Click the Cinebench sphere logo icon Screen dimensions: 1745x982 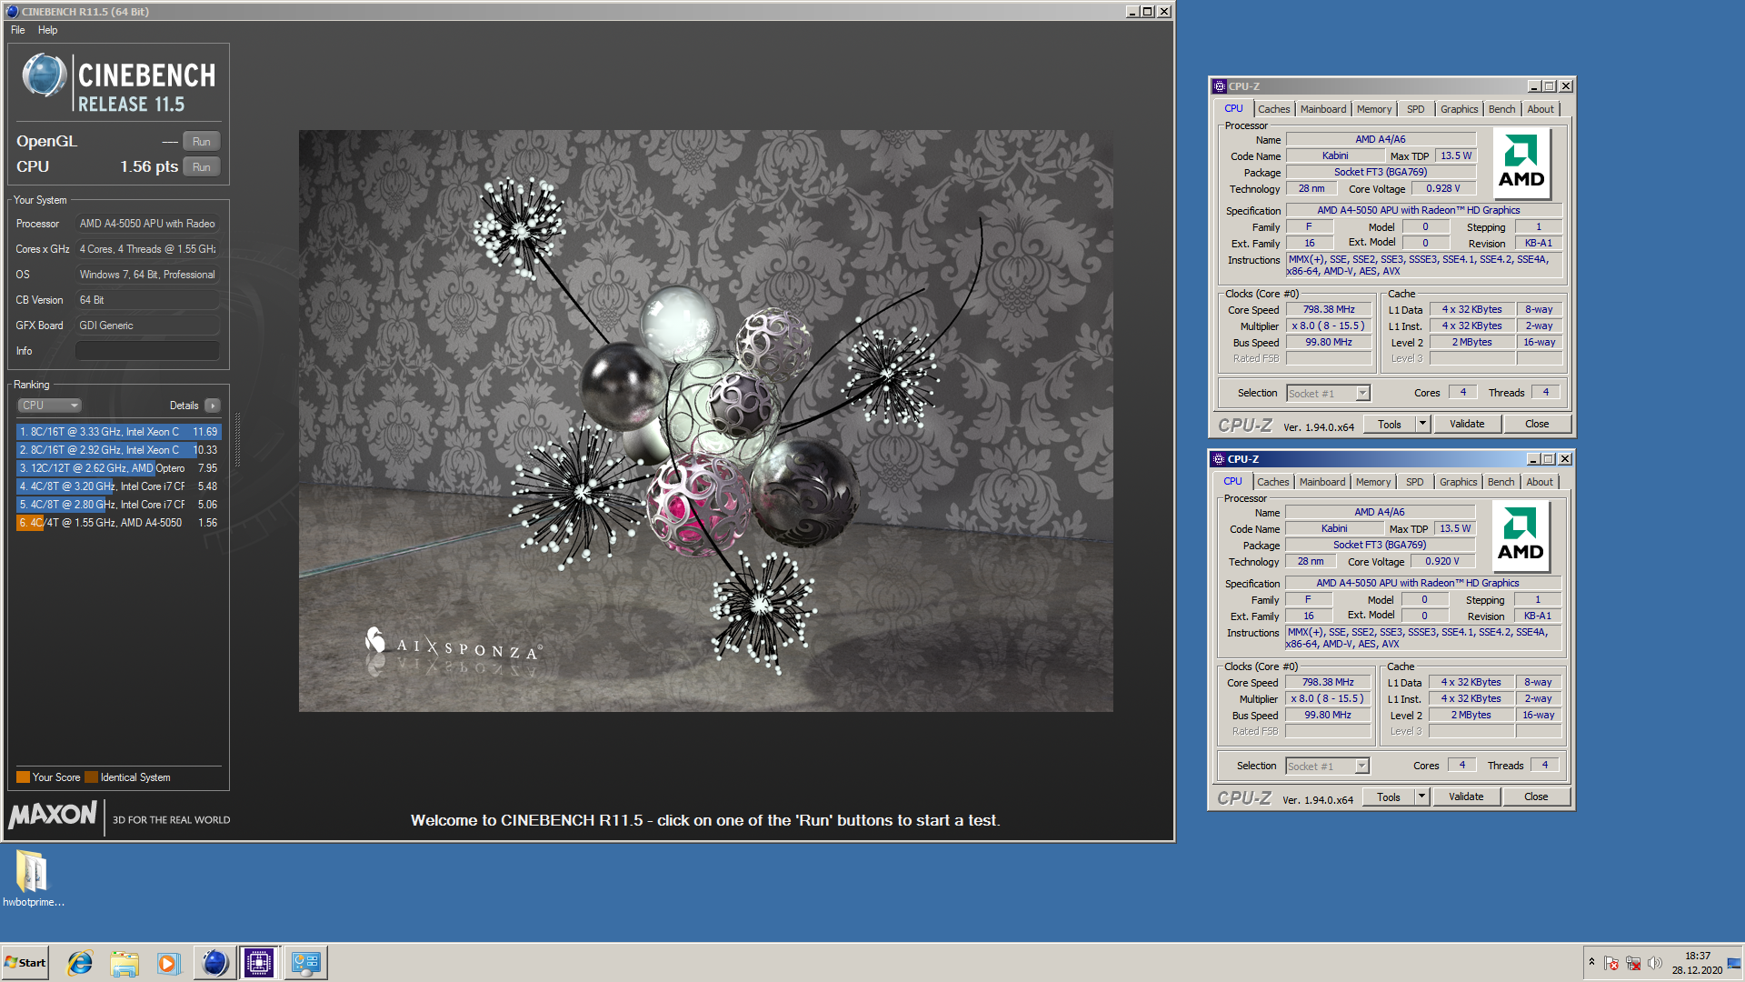pyautogui.click(x=44, y=75)
